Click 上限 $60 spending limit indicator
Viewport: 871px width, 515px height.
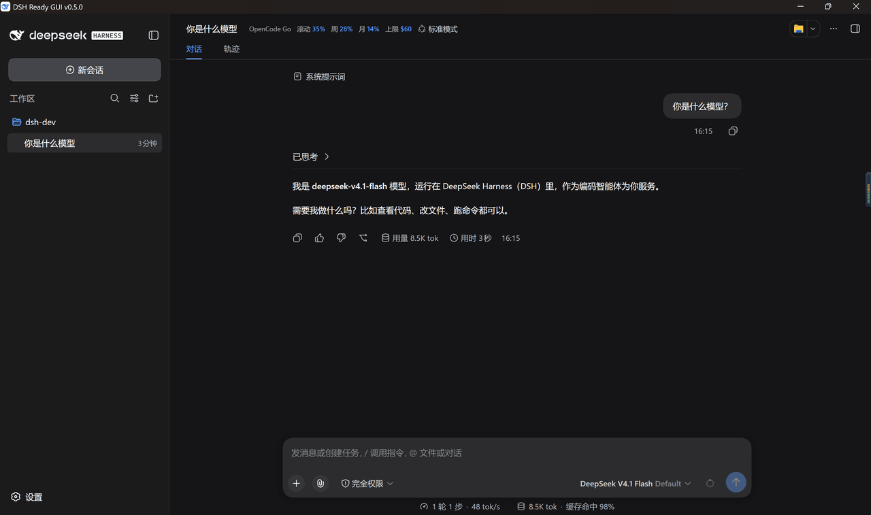[x=398, y=29]
